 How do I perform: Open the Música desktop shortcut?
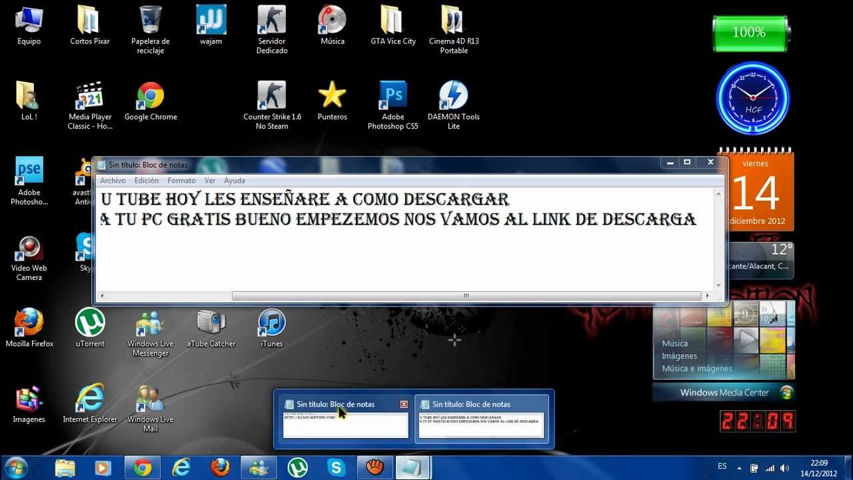332,25
